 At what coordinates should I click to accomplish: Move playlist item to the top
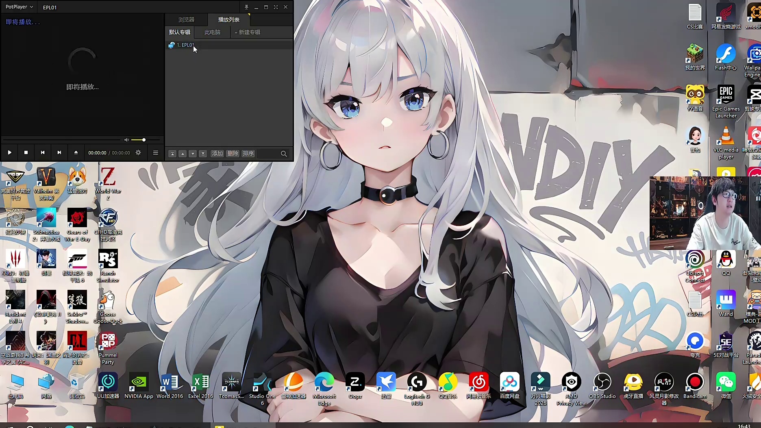tap(172, 154)
